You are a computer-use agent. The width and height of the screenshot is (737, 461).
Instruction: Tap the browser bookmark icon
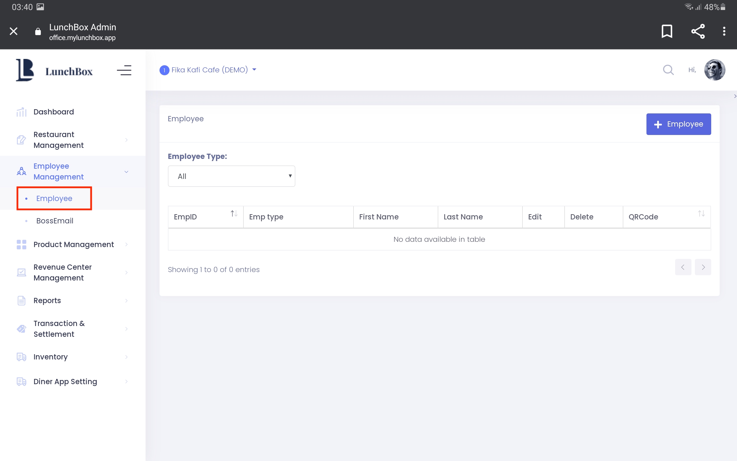tap(666, 31)
